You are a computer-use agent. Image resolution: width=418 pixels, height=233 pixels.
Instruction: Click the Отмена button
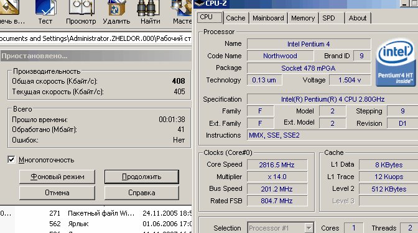pyautogui.click(x=57, y=193)
